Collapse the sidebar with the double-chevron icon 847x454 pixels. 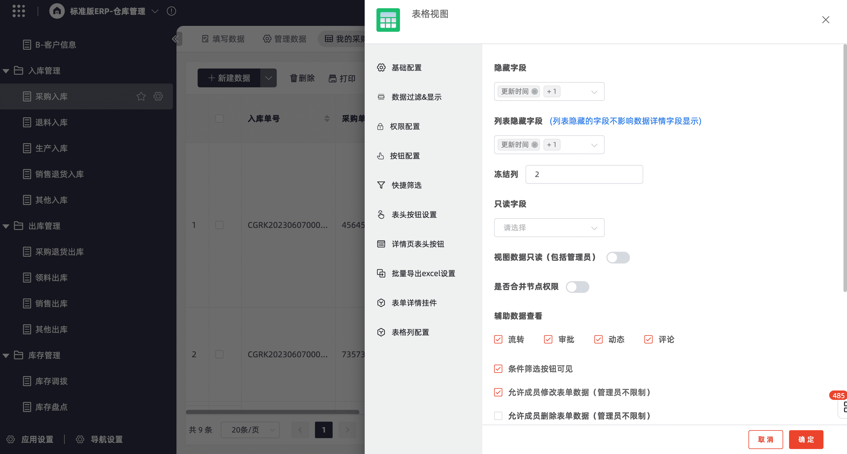point(175,39)
